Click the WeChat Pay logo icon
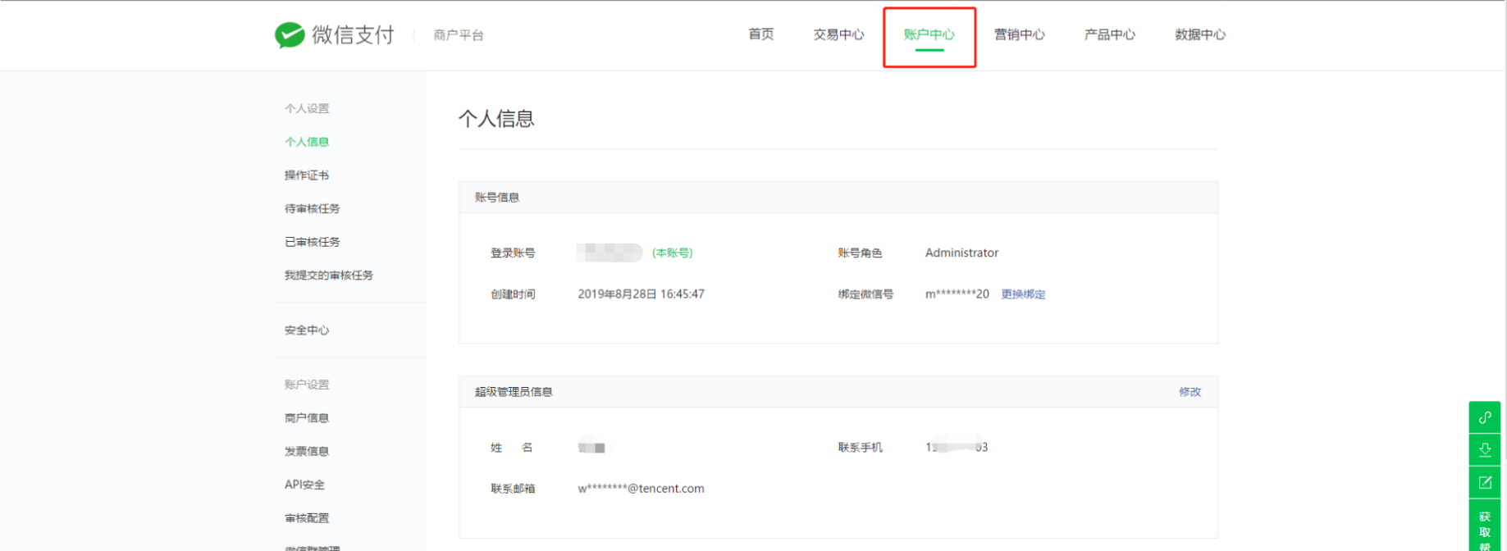Viewport: 1507px width, 551px height. tap(290, 34)
